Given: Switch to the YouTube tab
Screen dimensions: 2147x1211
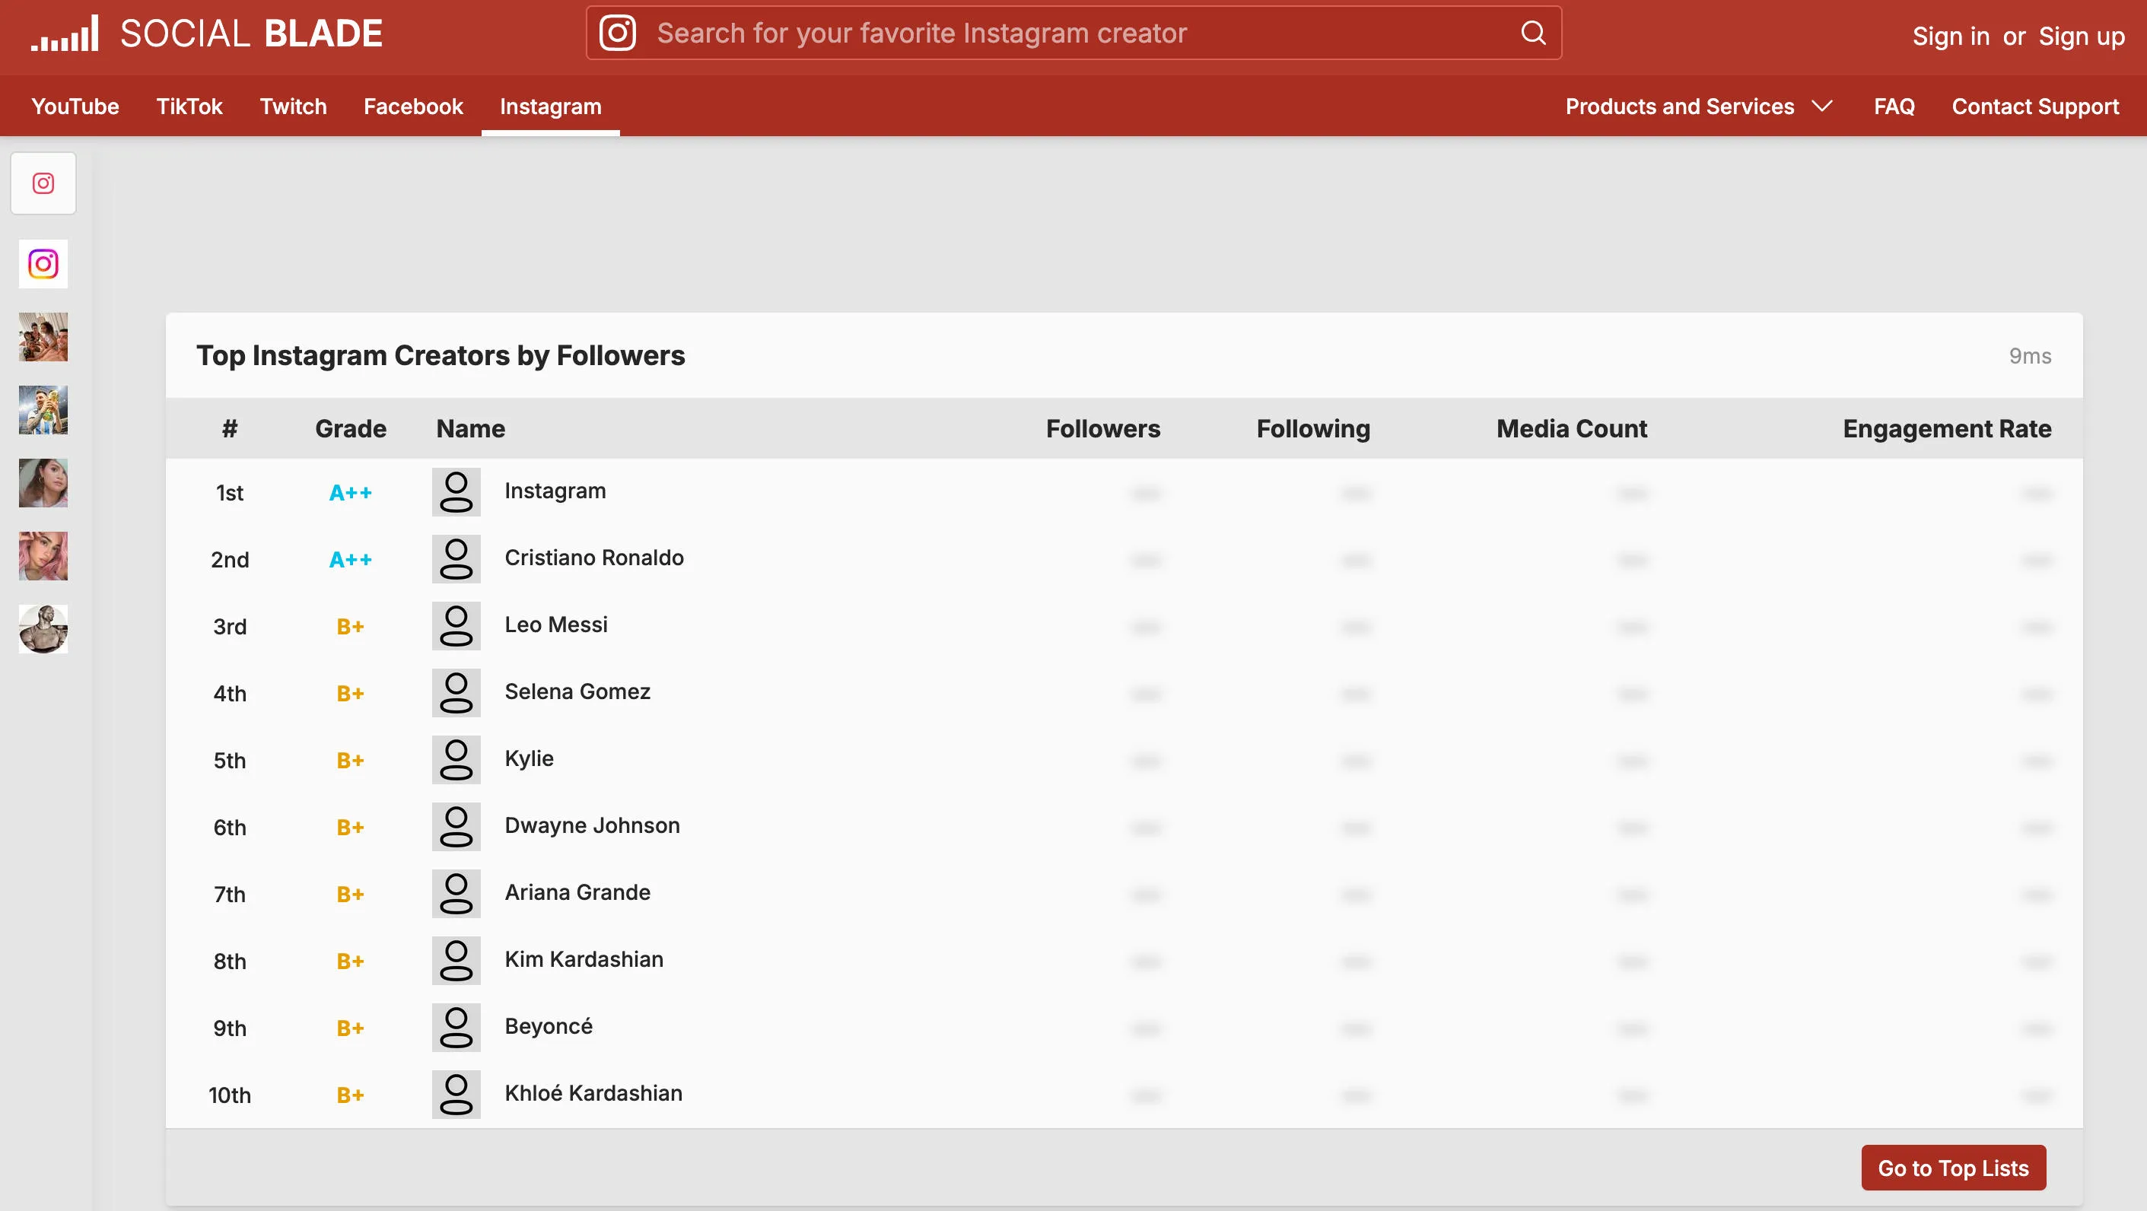Looking at the screenshot, I should tap(75, 106).
